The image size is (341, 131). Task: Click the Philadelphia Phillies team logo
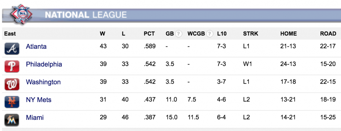(12, 66)
